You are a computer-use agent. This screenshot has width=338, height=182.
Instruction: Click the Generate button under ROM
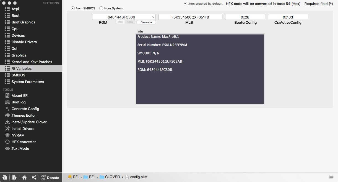[146, 22]
